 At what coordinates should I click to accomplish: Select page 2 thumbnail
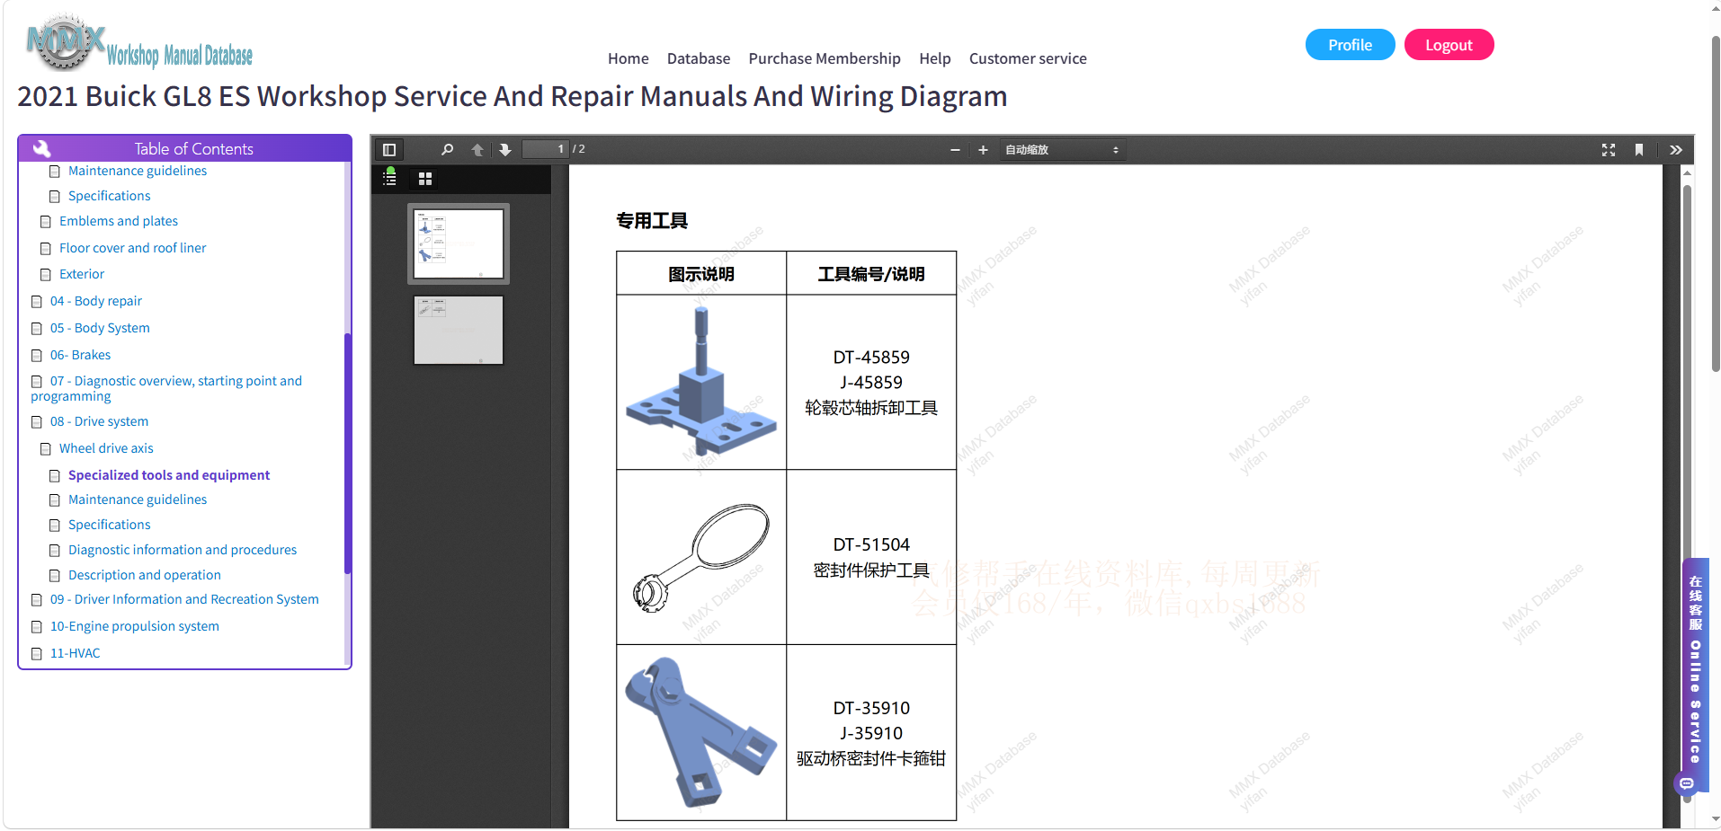459,330
